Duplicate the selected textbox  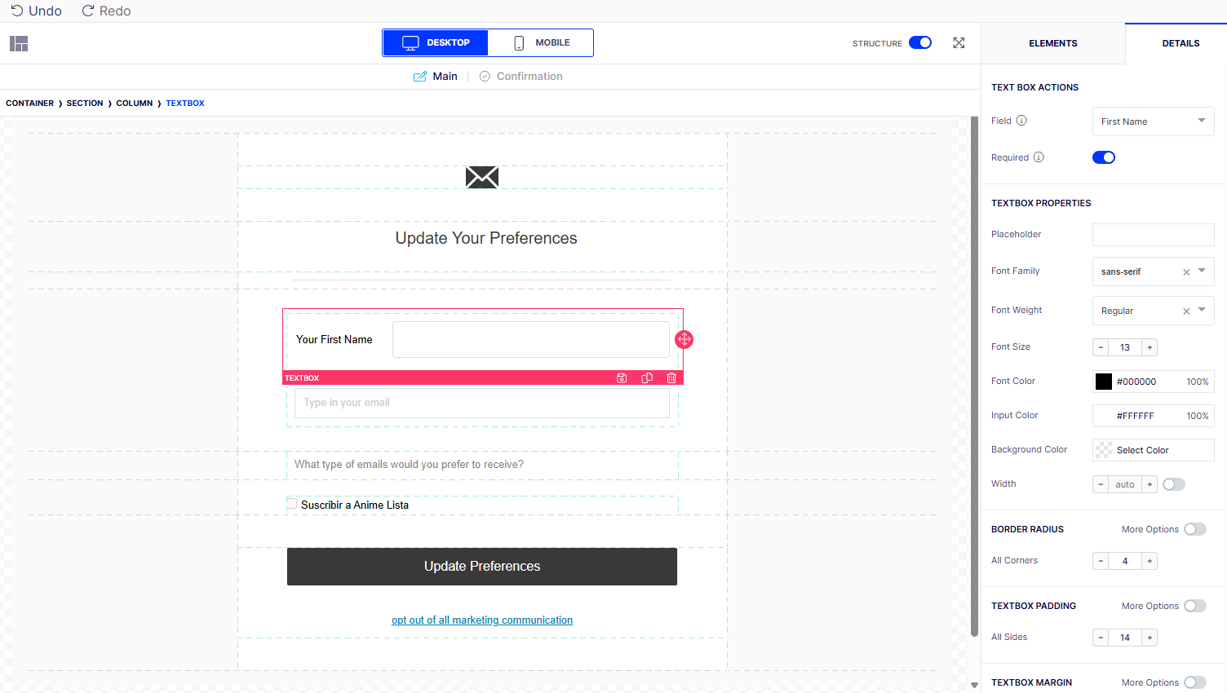tap(647, 378)
